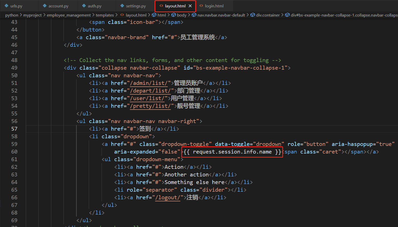Click "nav navbar-nav navbar-right" class value

[x=153, y=121]
